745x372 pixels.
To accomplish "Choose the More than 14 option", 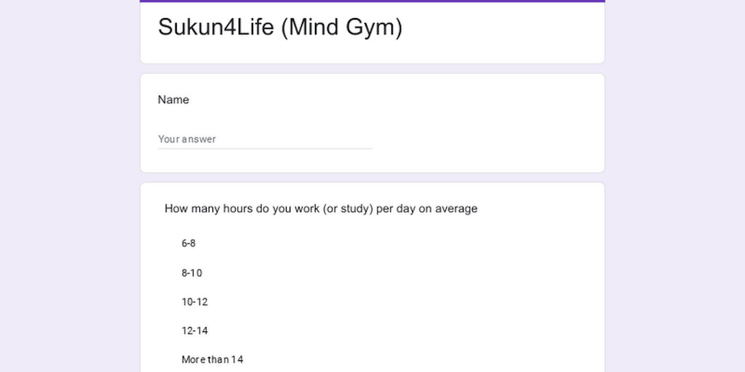I will [212, 360].
